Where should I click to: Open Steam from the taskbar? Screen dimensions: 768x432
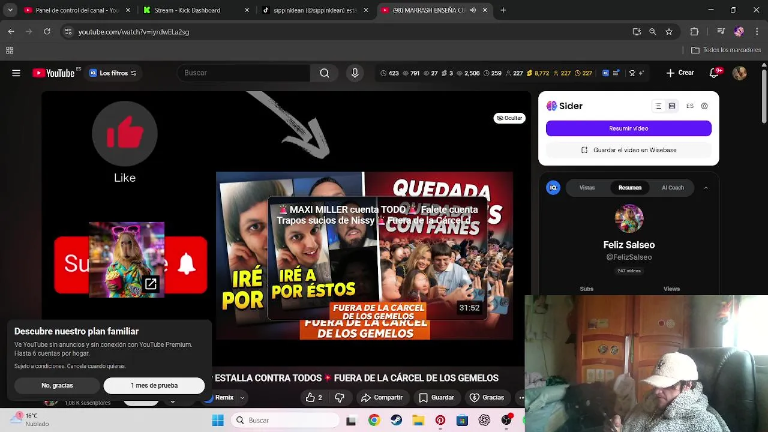[x=396, y=421]
